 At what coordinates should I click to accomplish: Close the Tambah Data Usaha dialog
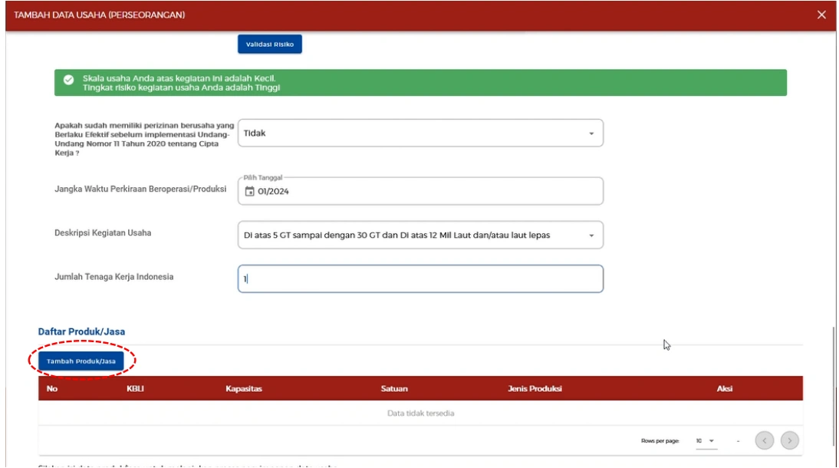click(821, 15)
